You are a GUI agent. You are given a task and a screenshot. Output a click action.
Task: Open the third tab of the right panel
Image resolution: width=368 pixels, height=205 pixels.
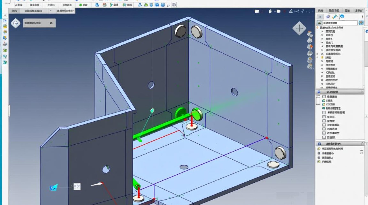tap(347, 10)
